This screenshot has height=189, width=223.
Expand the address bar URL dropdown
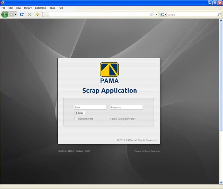coord(156,15)
